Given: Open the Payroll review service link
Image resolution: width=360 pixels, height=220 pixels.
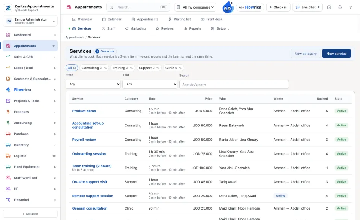Looking at the screenshot, I should tap(84, 140).
